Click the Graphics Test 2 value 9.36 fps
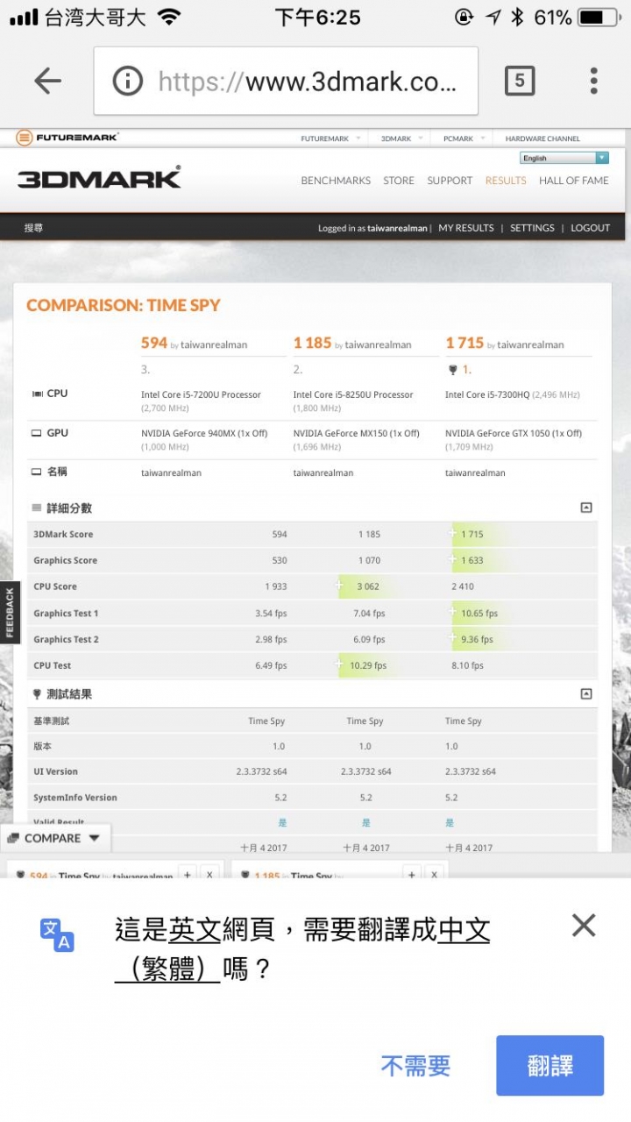The height and width of the screenshot is (1122, 631). pos(477,639)
